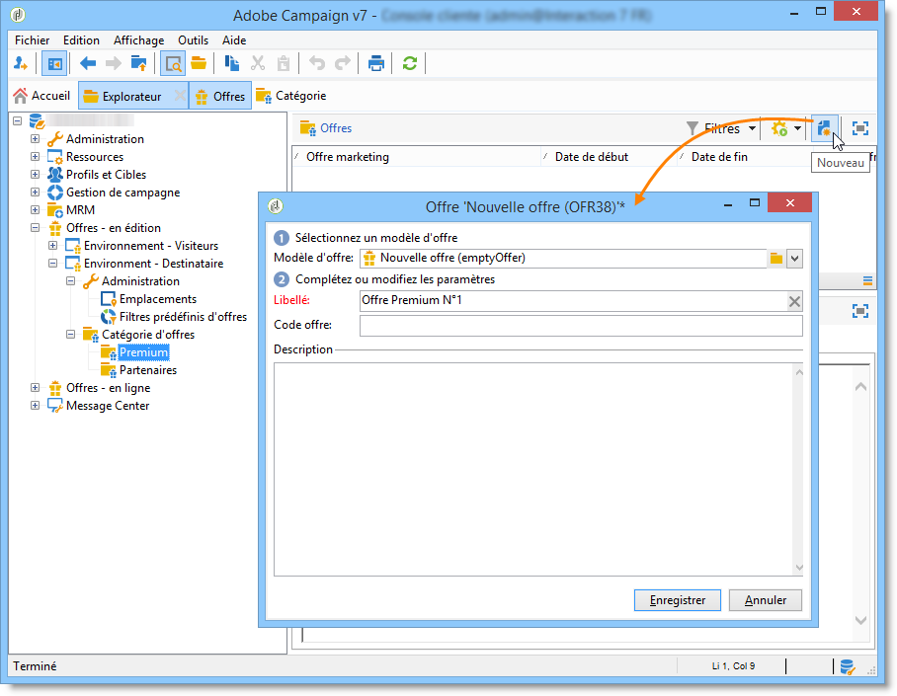Click the Nouveau new offer icon
The height and width of the screenshot is (696, 897).
coord(824,128)
